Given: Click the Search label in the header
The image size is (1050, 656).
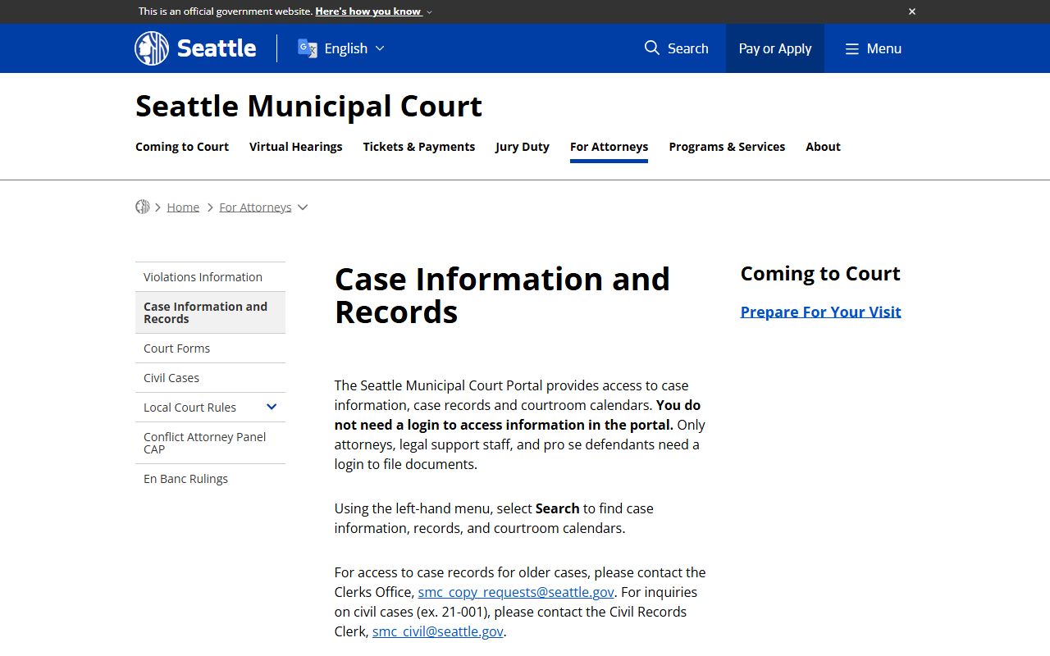Looking at the screenshot, I should [x=688, y=48].
